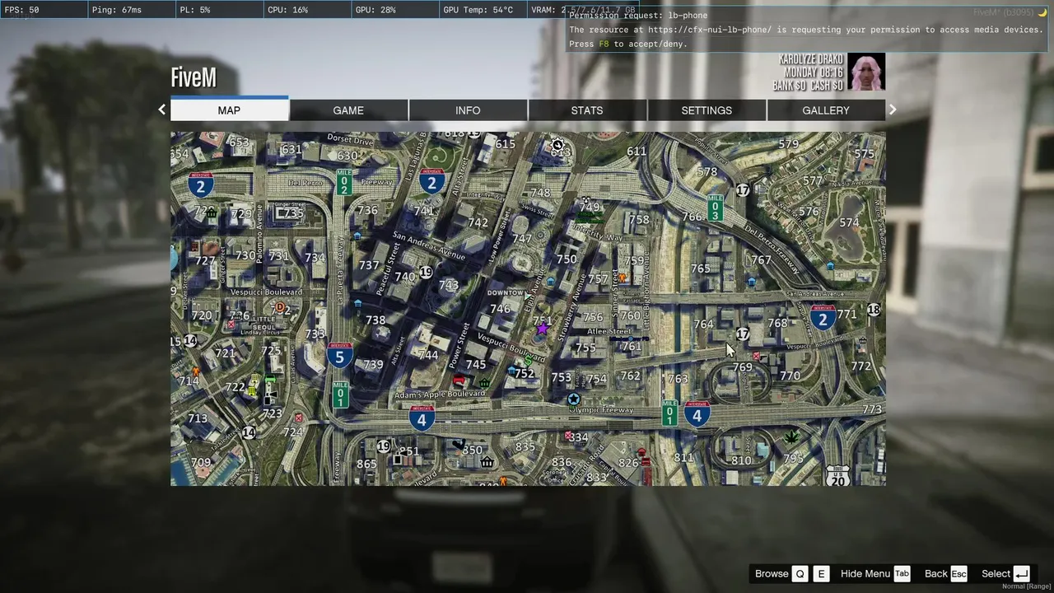Switch to the GALLERY tab

click(826, 110)
